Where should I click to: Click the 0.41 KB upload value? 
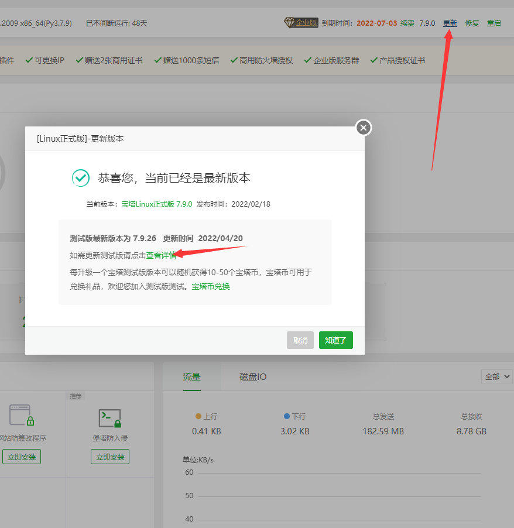pos(207,431)
